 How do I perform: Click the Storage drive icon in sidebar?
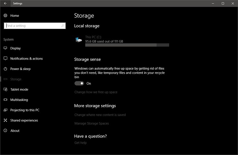pos(5,79)
